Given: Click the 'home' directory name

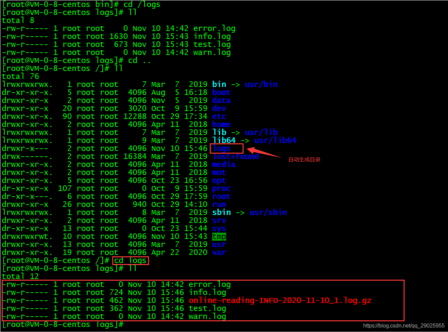Looking at the screenshot, I should (221, 125).
